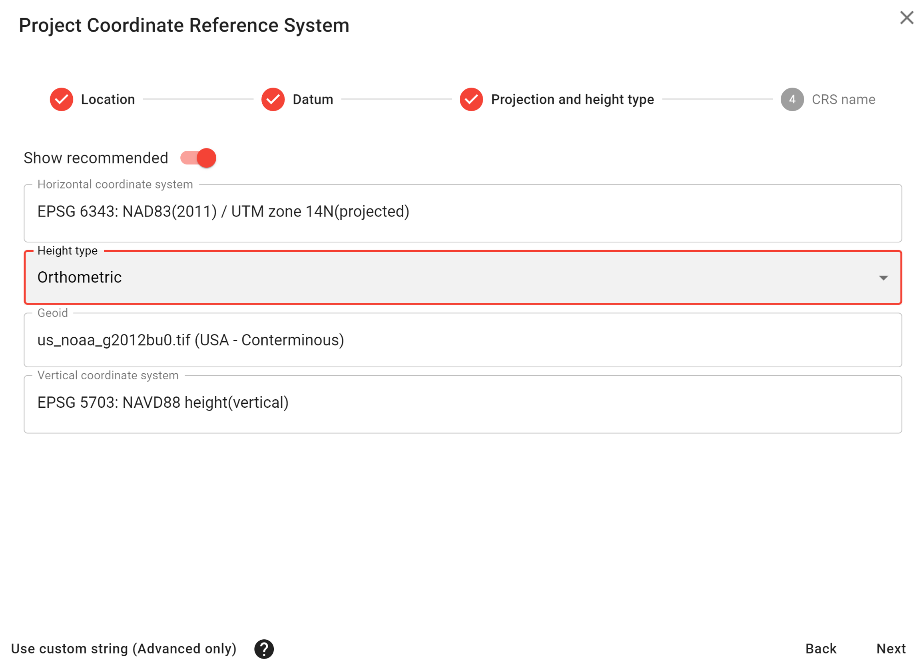Click Use custom string (Advanced only)
The image size is (921, 669).
pos(124,649)
